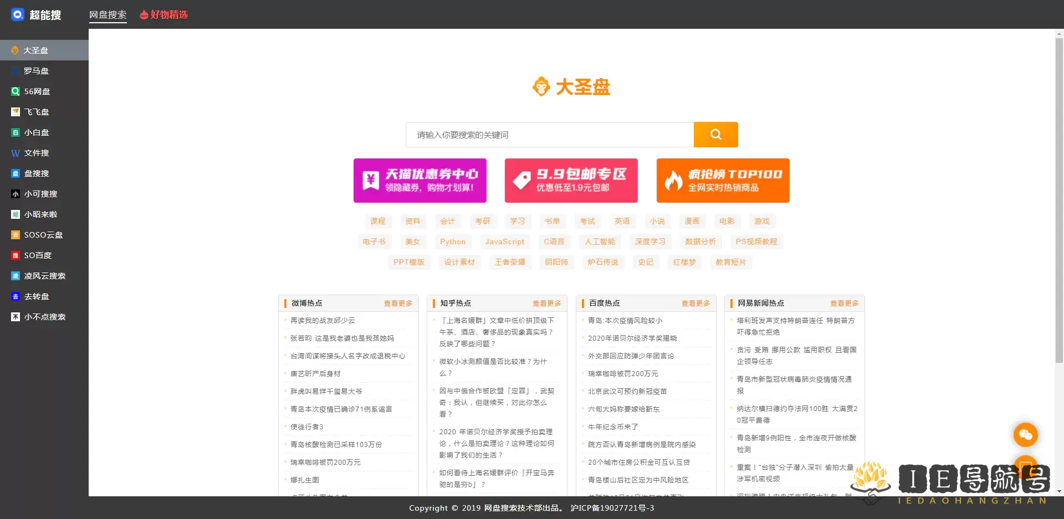Click the orange search magnifier button
Viewport: 1064px width, 519px height.
pyautogui.click(x=715, y=135)
